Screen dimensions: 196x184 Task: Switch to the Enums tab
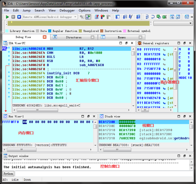tap(122, 37)
